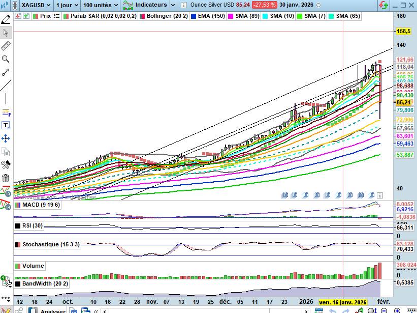The width and height of the screenshot is (417, 313).
Task: Expand the 100 unités dropdown
Action: [100, 5]
